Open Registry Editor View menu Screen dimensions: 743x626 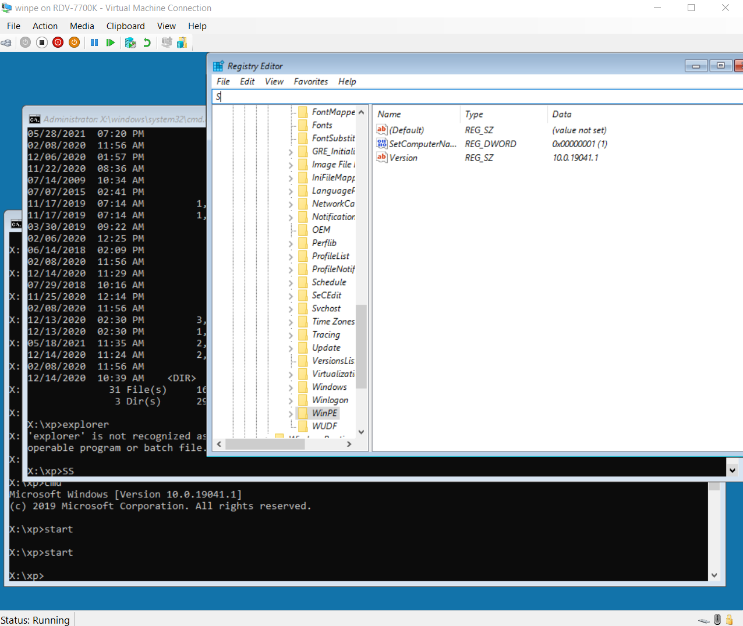coord(274,81)
